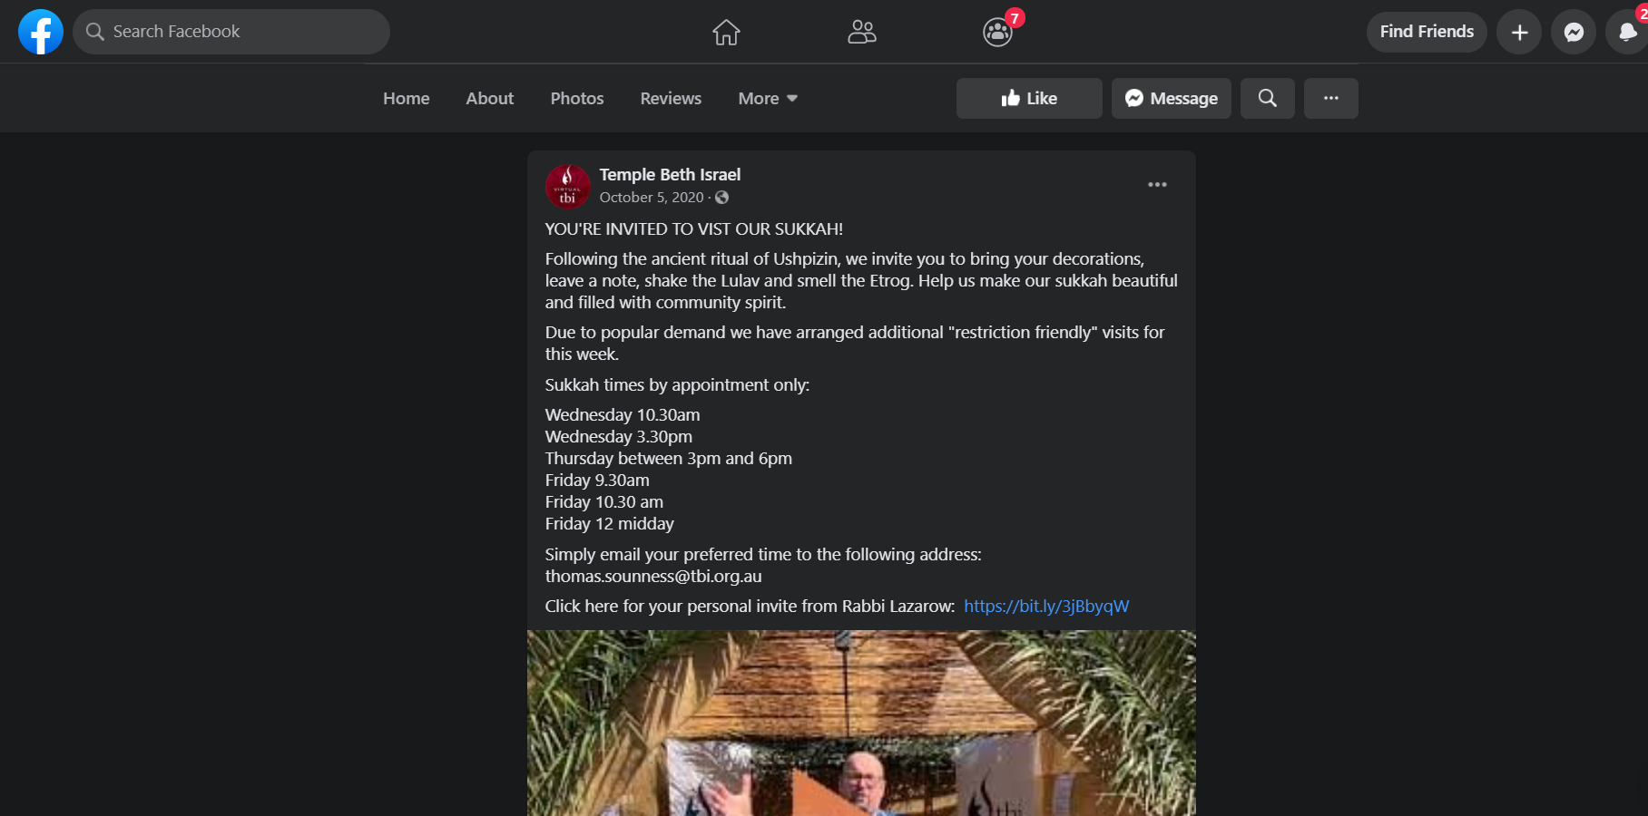
Task: Switch to the About tab
Action: [x=489, y=98]
